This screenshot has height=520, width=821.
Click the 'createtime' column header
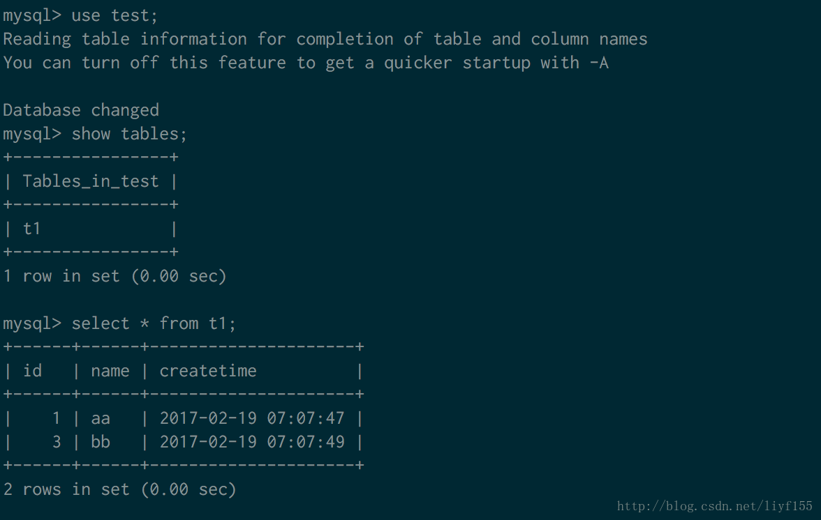tap(208, 371)
